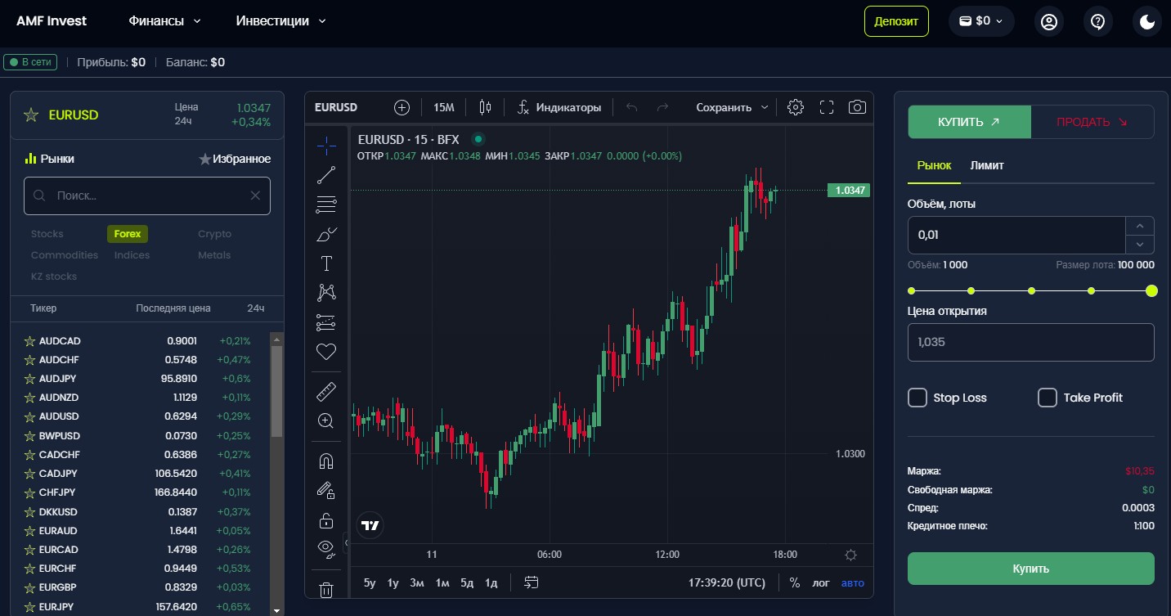Click the undo arrow in chart toolbar

tap(632, 107)
